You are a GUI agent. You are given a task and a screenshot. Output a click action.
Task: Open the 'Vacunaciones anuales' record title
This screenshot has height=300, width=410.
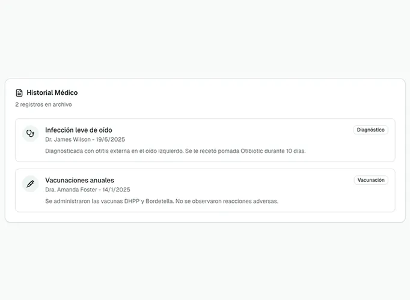tap(79, 180)
